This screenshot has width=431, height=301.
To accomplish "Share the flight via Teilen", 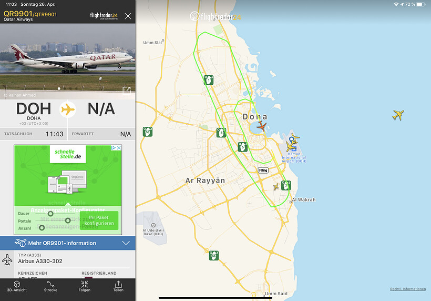I will tap(118, 286).
